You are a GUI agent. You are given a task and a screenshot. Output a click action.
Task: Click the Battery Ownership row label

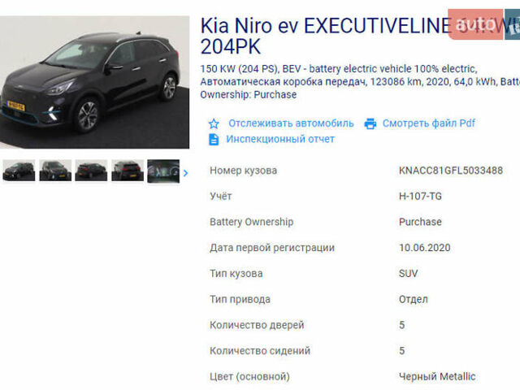coord(251,222)
